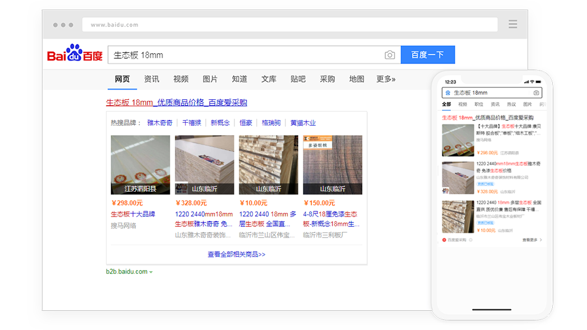Viewport: 587px width, 330px height.
Task: Select the 网页 tab
Action: (x=122, y=79)
